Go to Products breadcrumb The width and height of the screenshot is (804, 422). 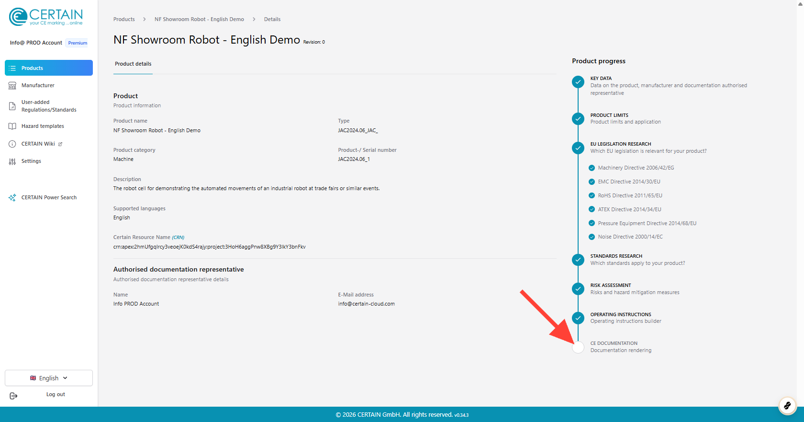124,20
